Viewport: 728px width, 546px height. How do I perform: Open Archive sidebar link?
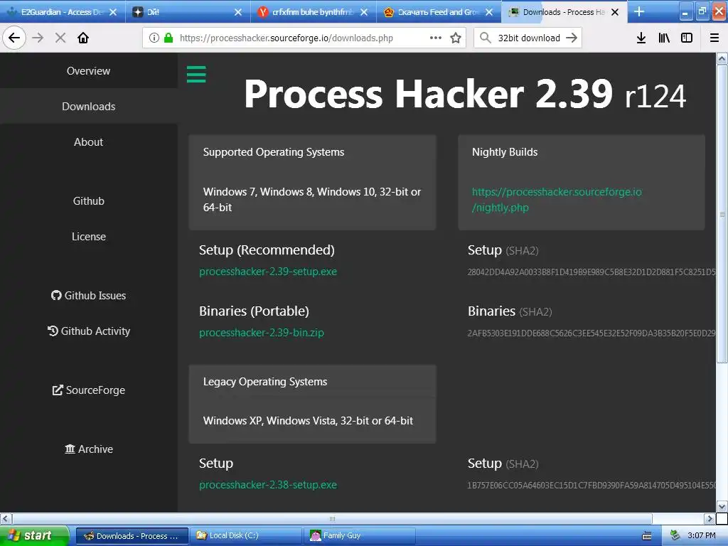pos(88,449)
